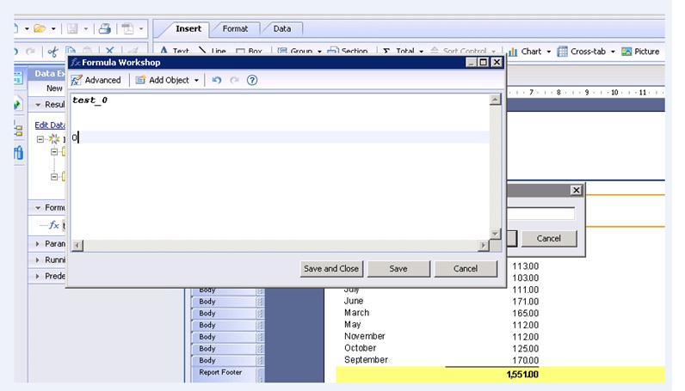The height and width of the screenshot is (391, 685).
Task: Click the Redo icon in main toolbar
Action: (x=30, y=52)
